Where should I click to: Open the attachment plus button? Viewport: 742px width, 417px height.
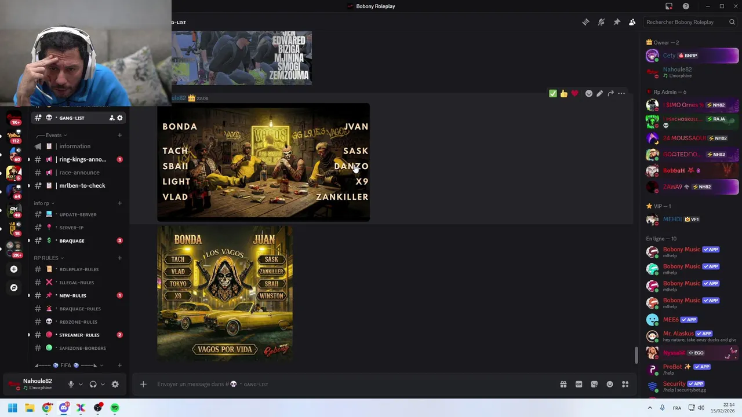pyautogui.click(x=143, y=384)
